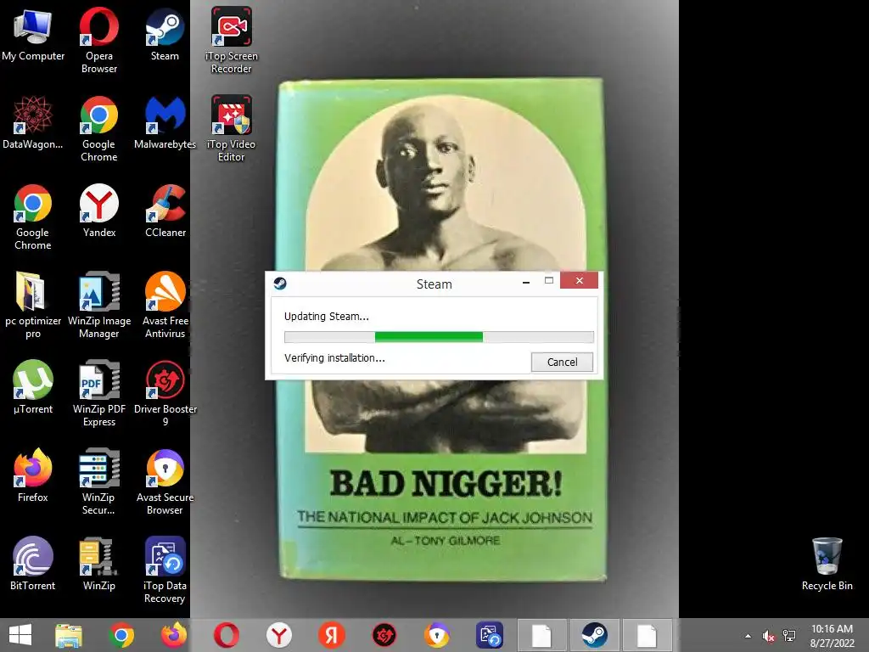
Task: Minimize the Steam updater dialog
Action: tap(526, 282)
